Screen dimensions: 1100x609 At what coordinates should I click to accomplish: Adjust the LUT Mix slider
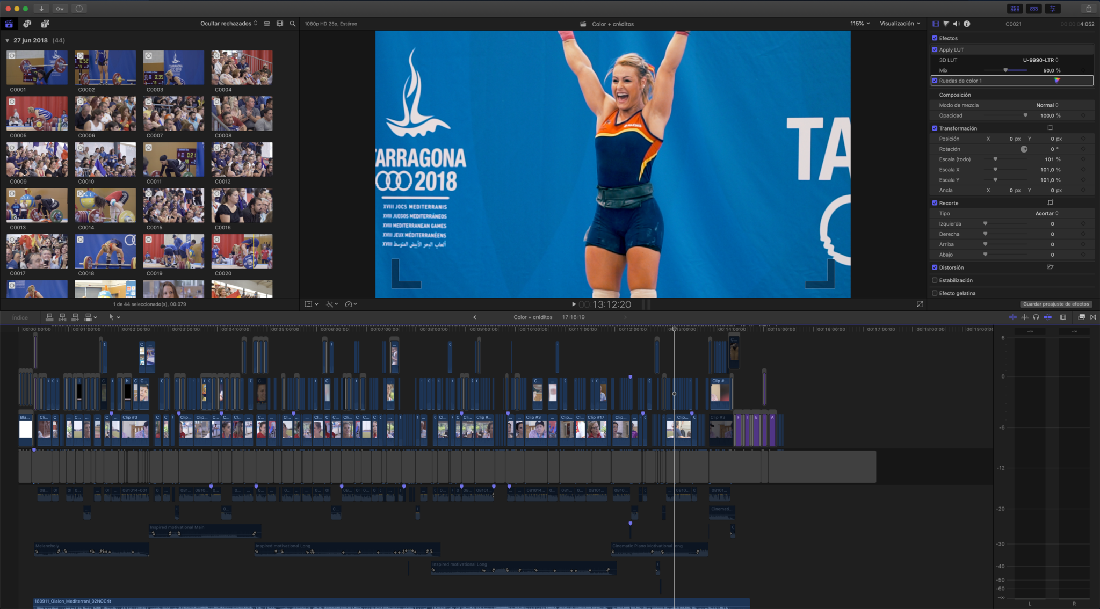click(1005, 70)
